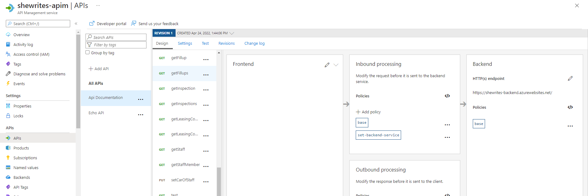Viewport: 588px width, 196px height.
Task: Focus the Filter by tags field
Action: coord(116,45)
